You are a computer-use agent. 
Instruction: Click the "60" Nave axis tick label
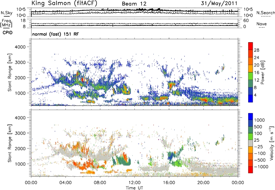(246, 21)
